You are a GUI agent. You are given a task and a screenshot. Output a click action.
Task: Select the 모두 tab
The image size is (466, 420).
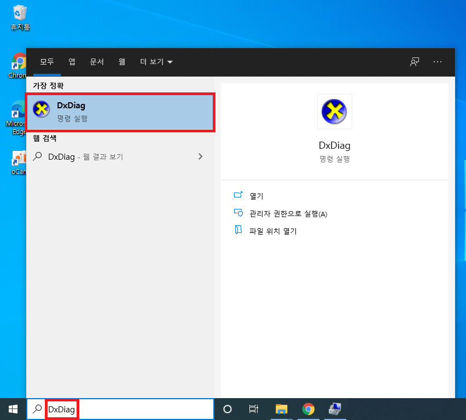coord(47,62)
